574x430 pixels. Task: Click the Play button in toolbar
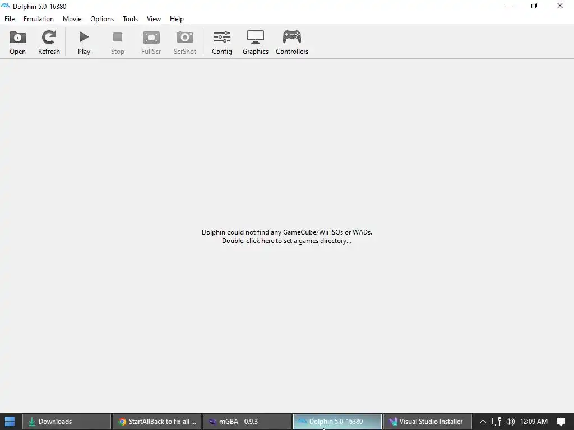(x=84, y=43)
